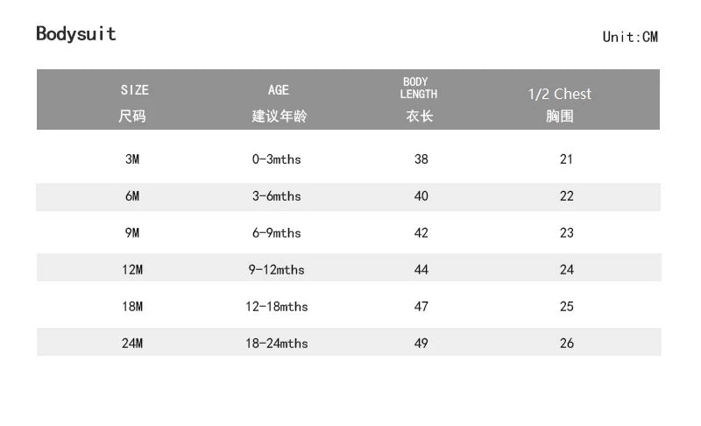This screenshot has height=426, width=701.
Task: Select the AGE column header
Action: tap(279, 101)
